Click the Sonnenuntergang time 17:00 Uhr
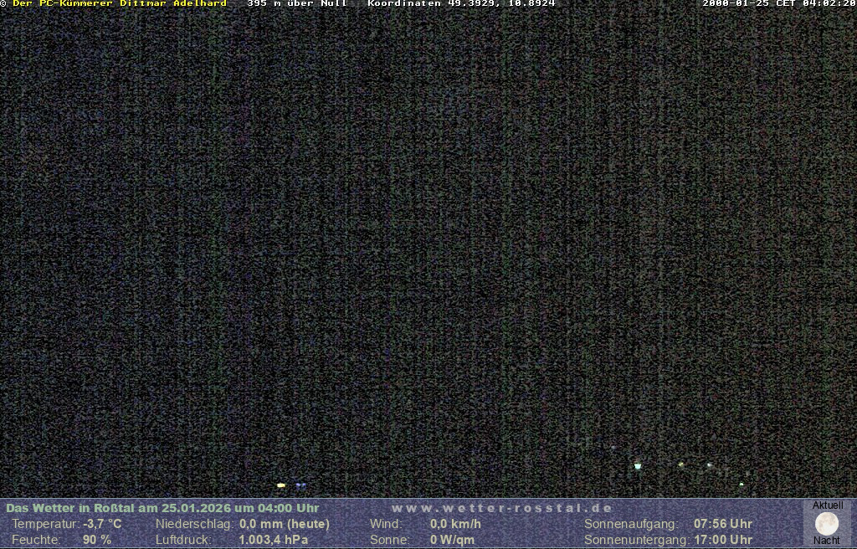Viewport: 857px width, 549px height. [723, 540]
